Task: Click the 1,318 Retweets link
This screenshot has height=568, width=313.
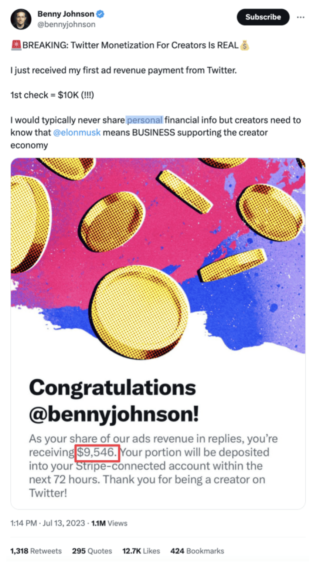Action: point(36,551)
